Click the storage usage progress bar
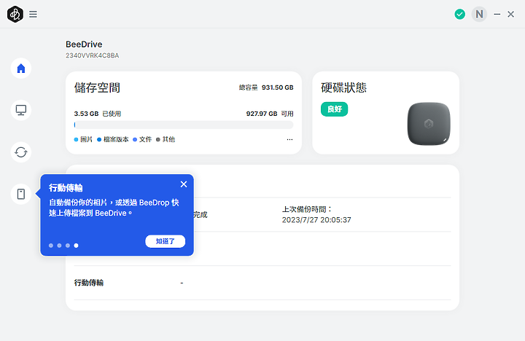Viewport: 525px width, 341px height. click(x=184, y=125)
